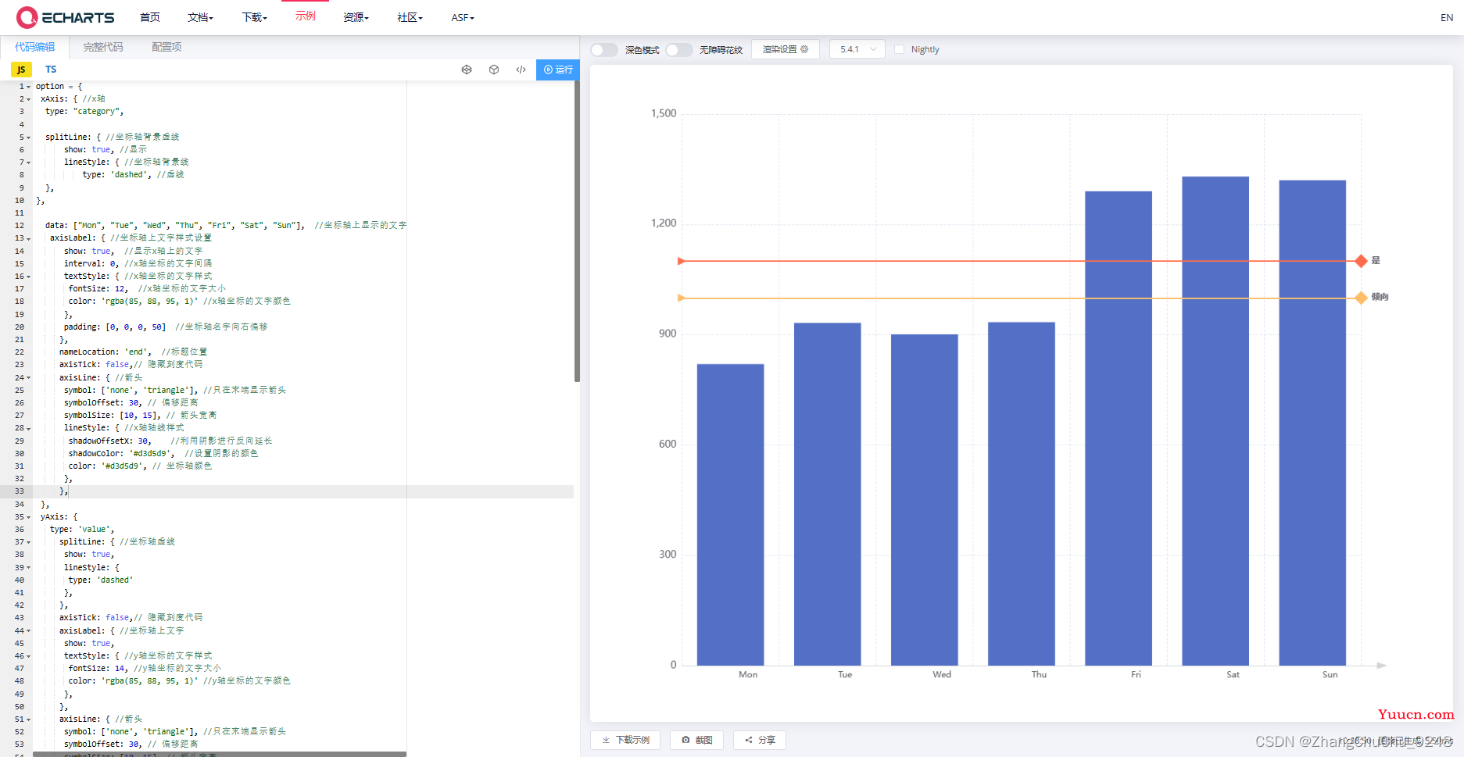
Task: Click the code editor vertical scrollbar
Action: point(577,231)
